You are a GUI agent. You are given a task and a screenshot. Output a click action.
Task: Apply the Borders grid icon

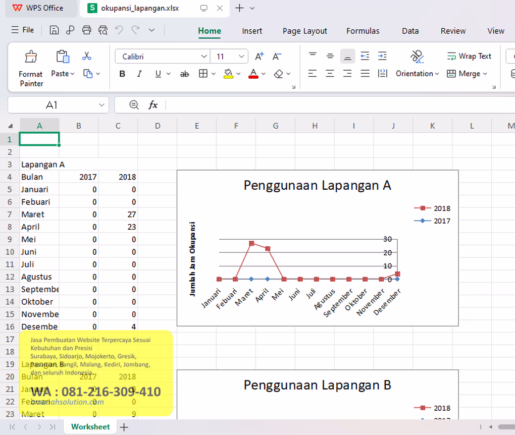[203, 74]
